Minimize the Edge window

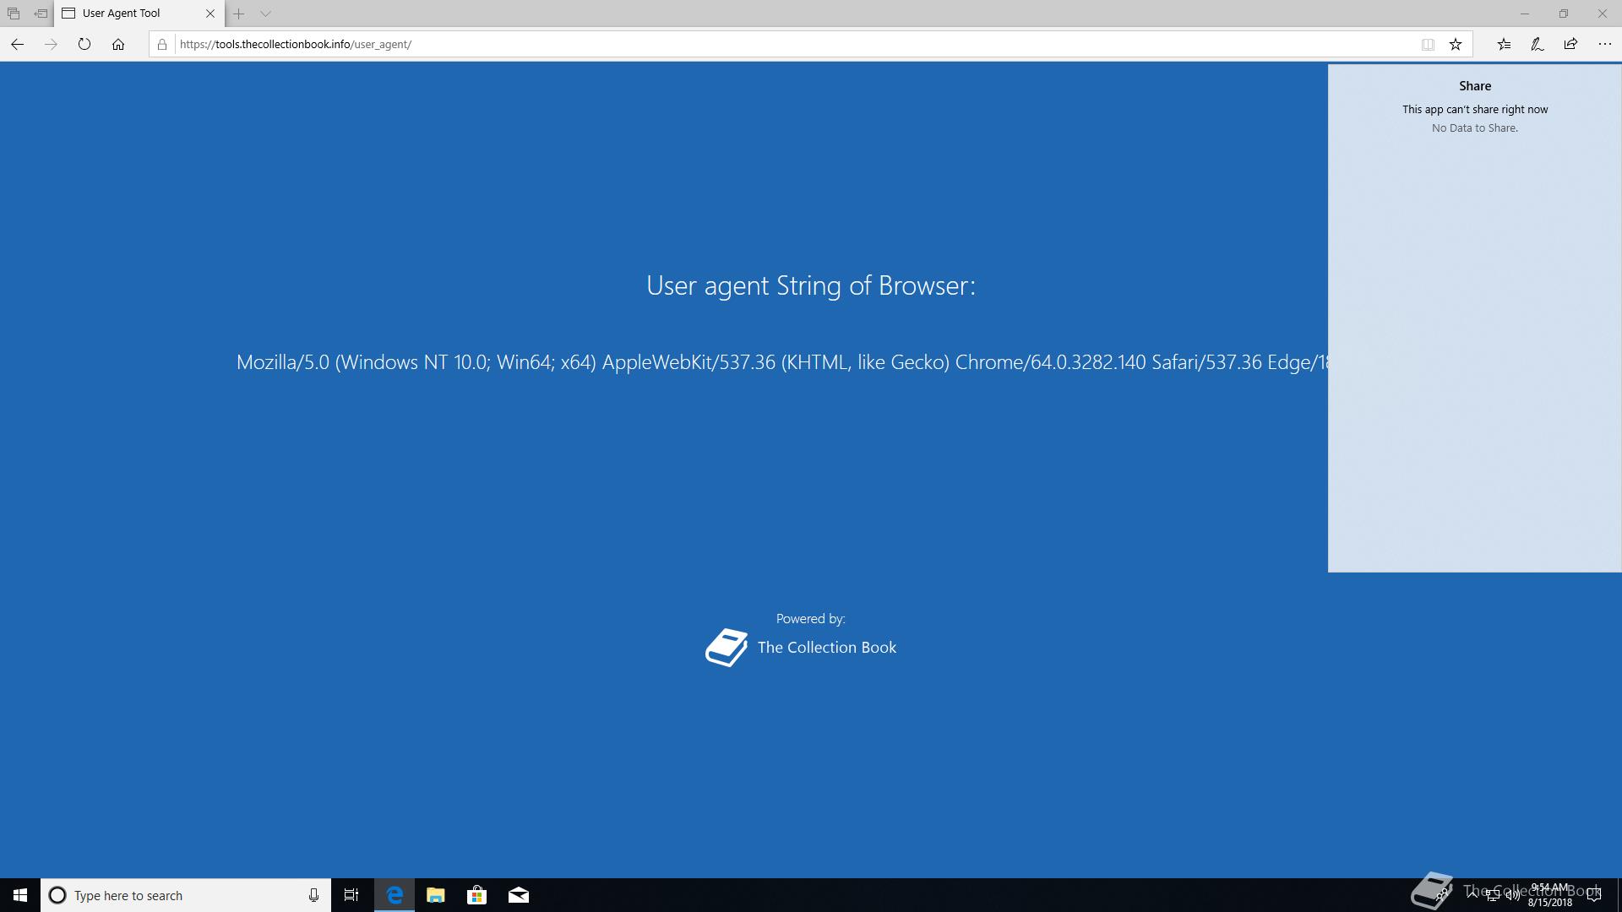coord(1525,14)
